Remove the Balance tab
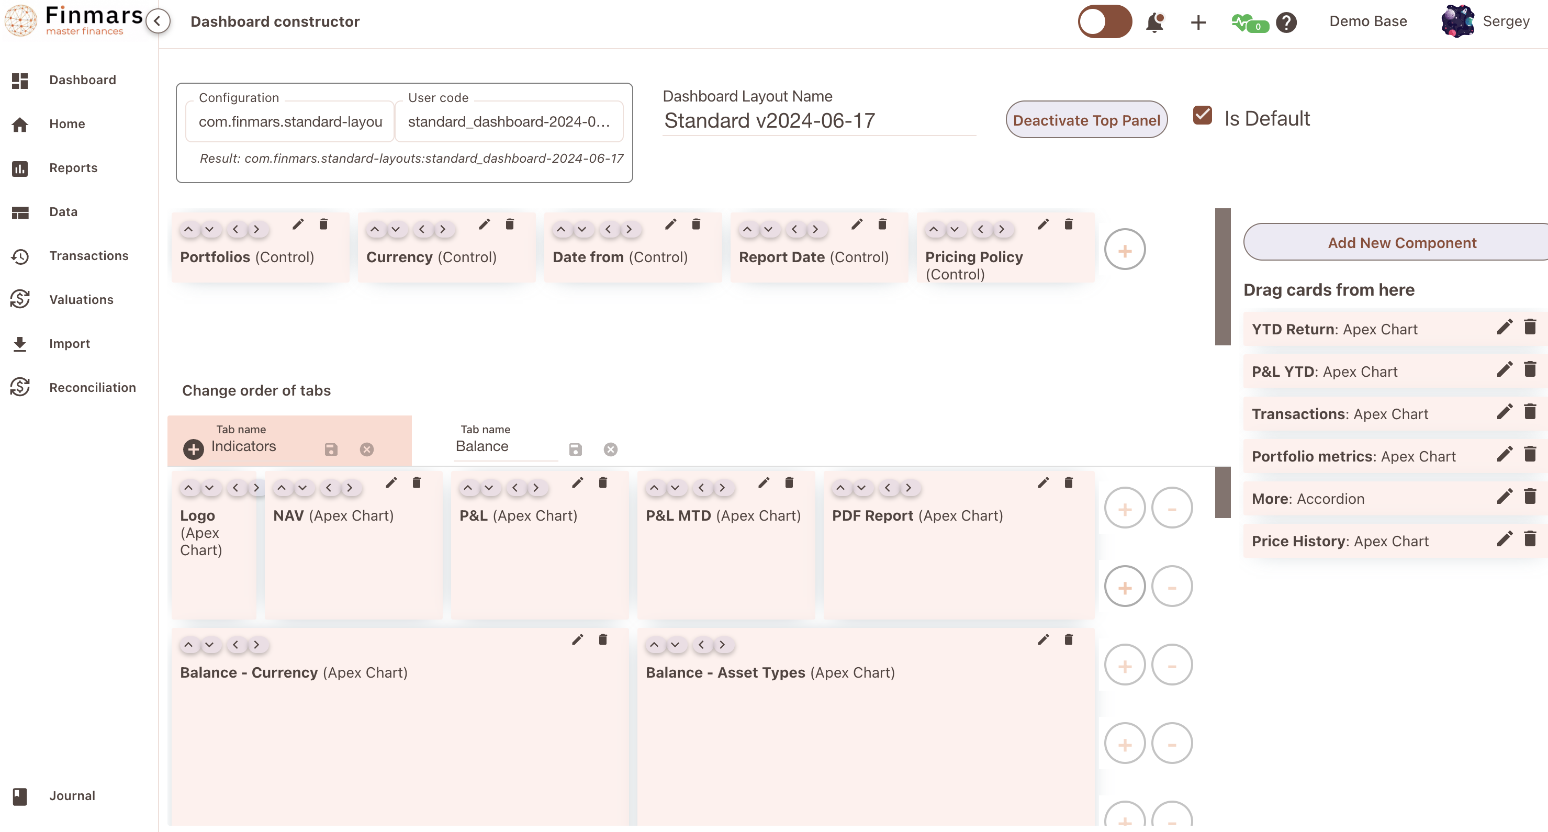Image resolution: width=1548 pixels, height=832 pixels. (611, 449)
